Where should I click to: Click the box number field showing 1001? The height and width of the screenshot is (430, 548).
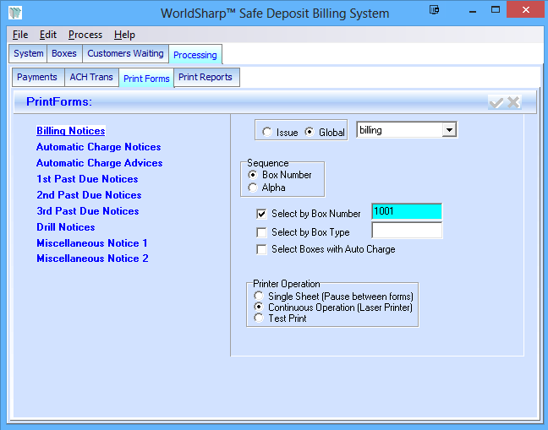click(406, 212)
